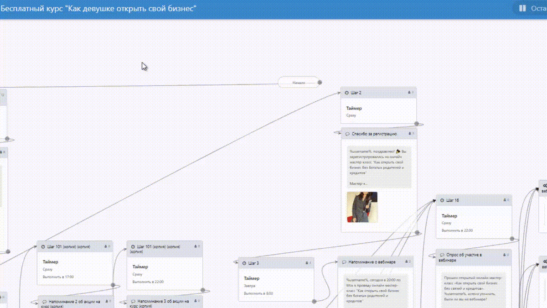Viewport: 547px width, 308px height.
Task: Click output connector of Шаг 101 timed 17:00
Action: tap(113, 285)
